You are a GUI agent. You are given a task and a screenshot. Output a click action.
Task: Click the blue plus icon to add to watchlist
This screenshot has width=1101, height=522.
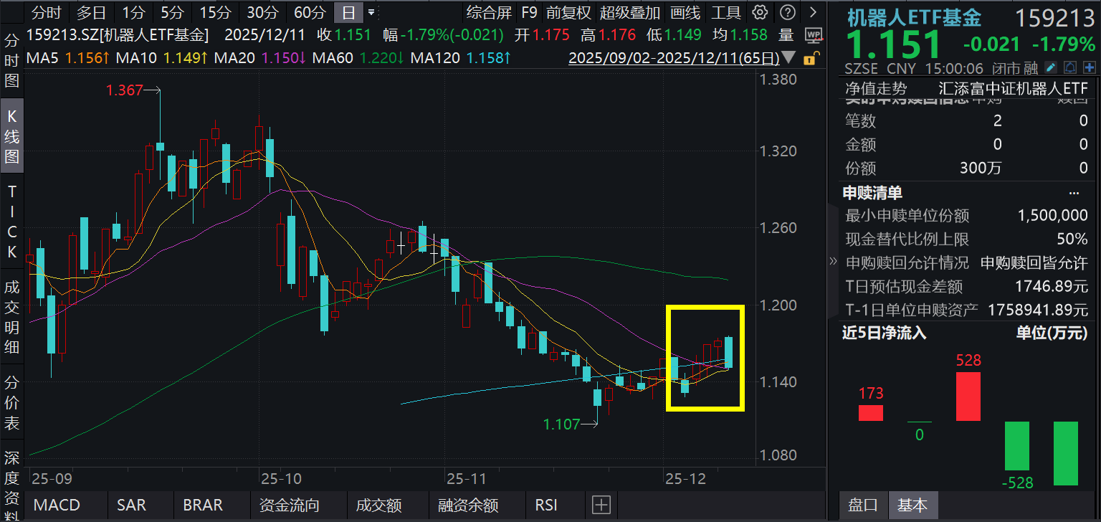click(1090, 68)
